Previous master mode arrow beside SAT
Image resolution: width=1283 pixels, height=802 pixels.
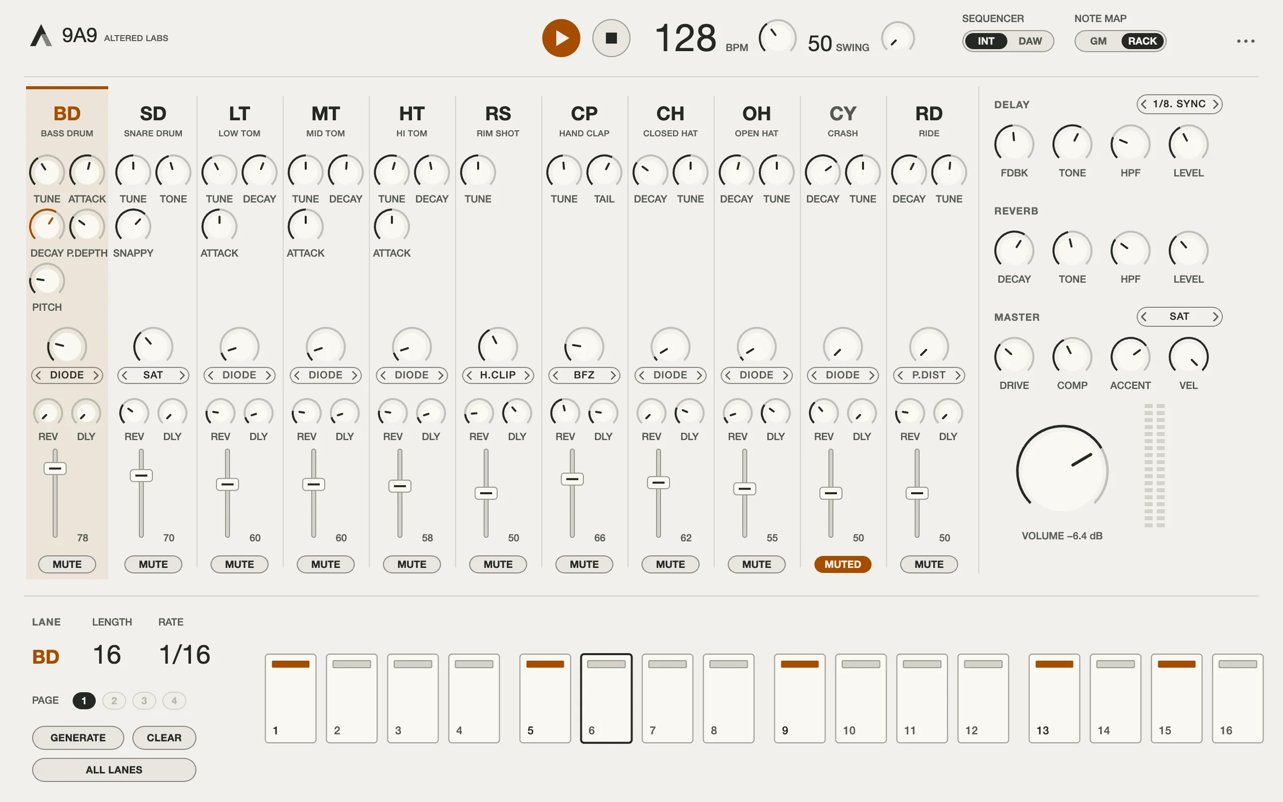1144,317
